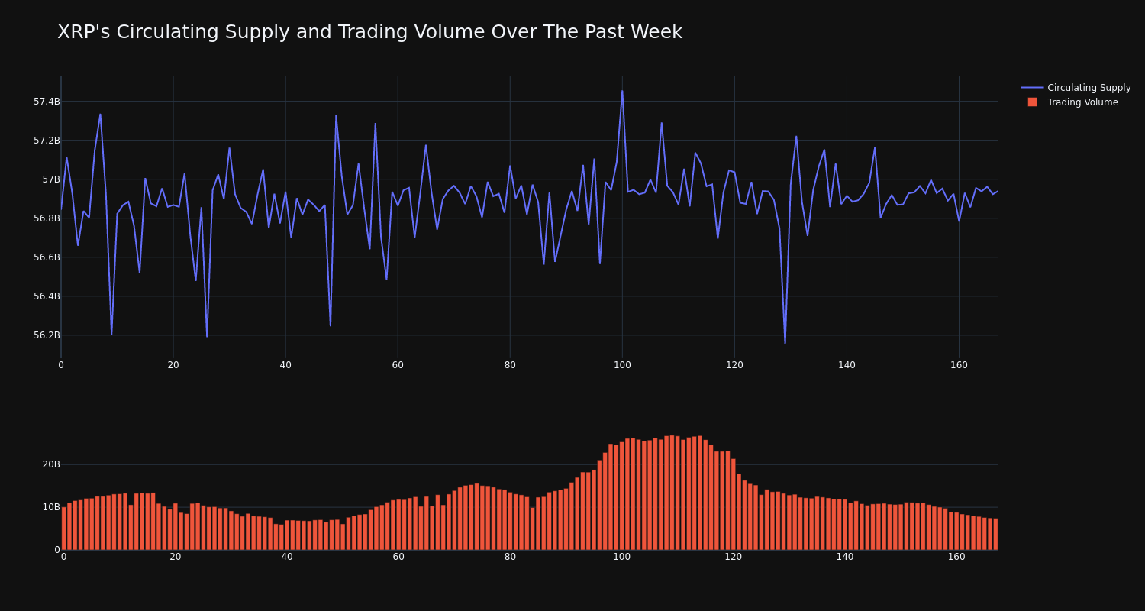
Task: Click the 56.4B y-axis label
Action: pos(47,296)
